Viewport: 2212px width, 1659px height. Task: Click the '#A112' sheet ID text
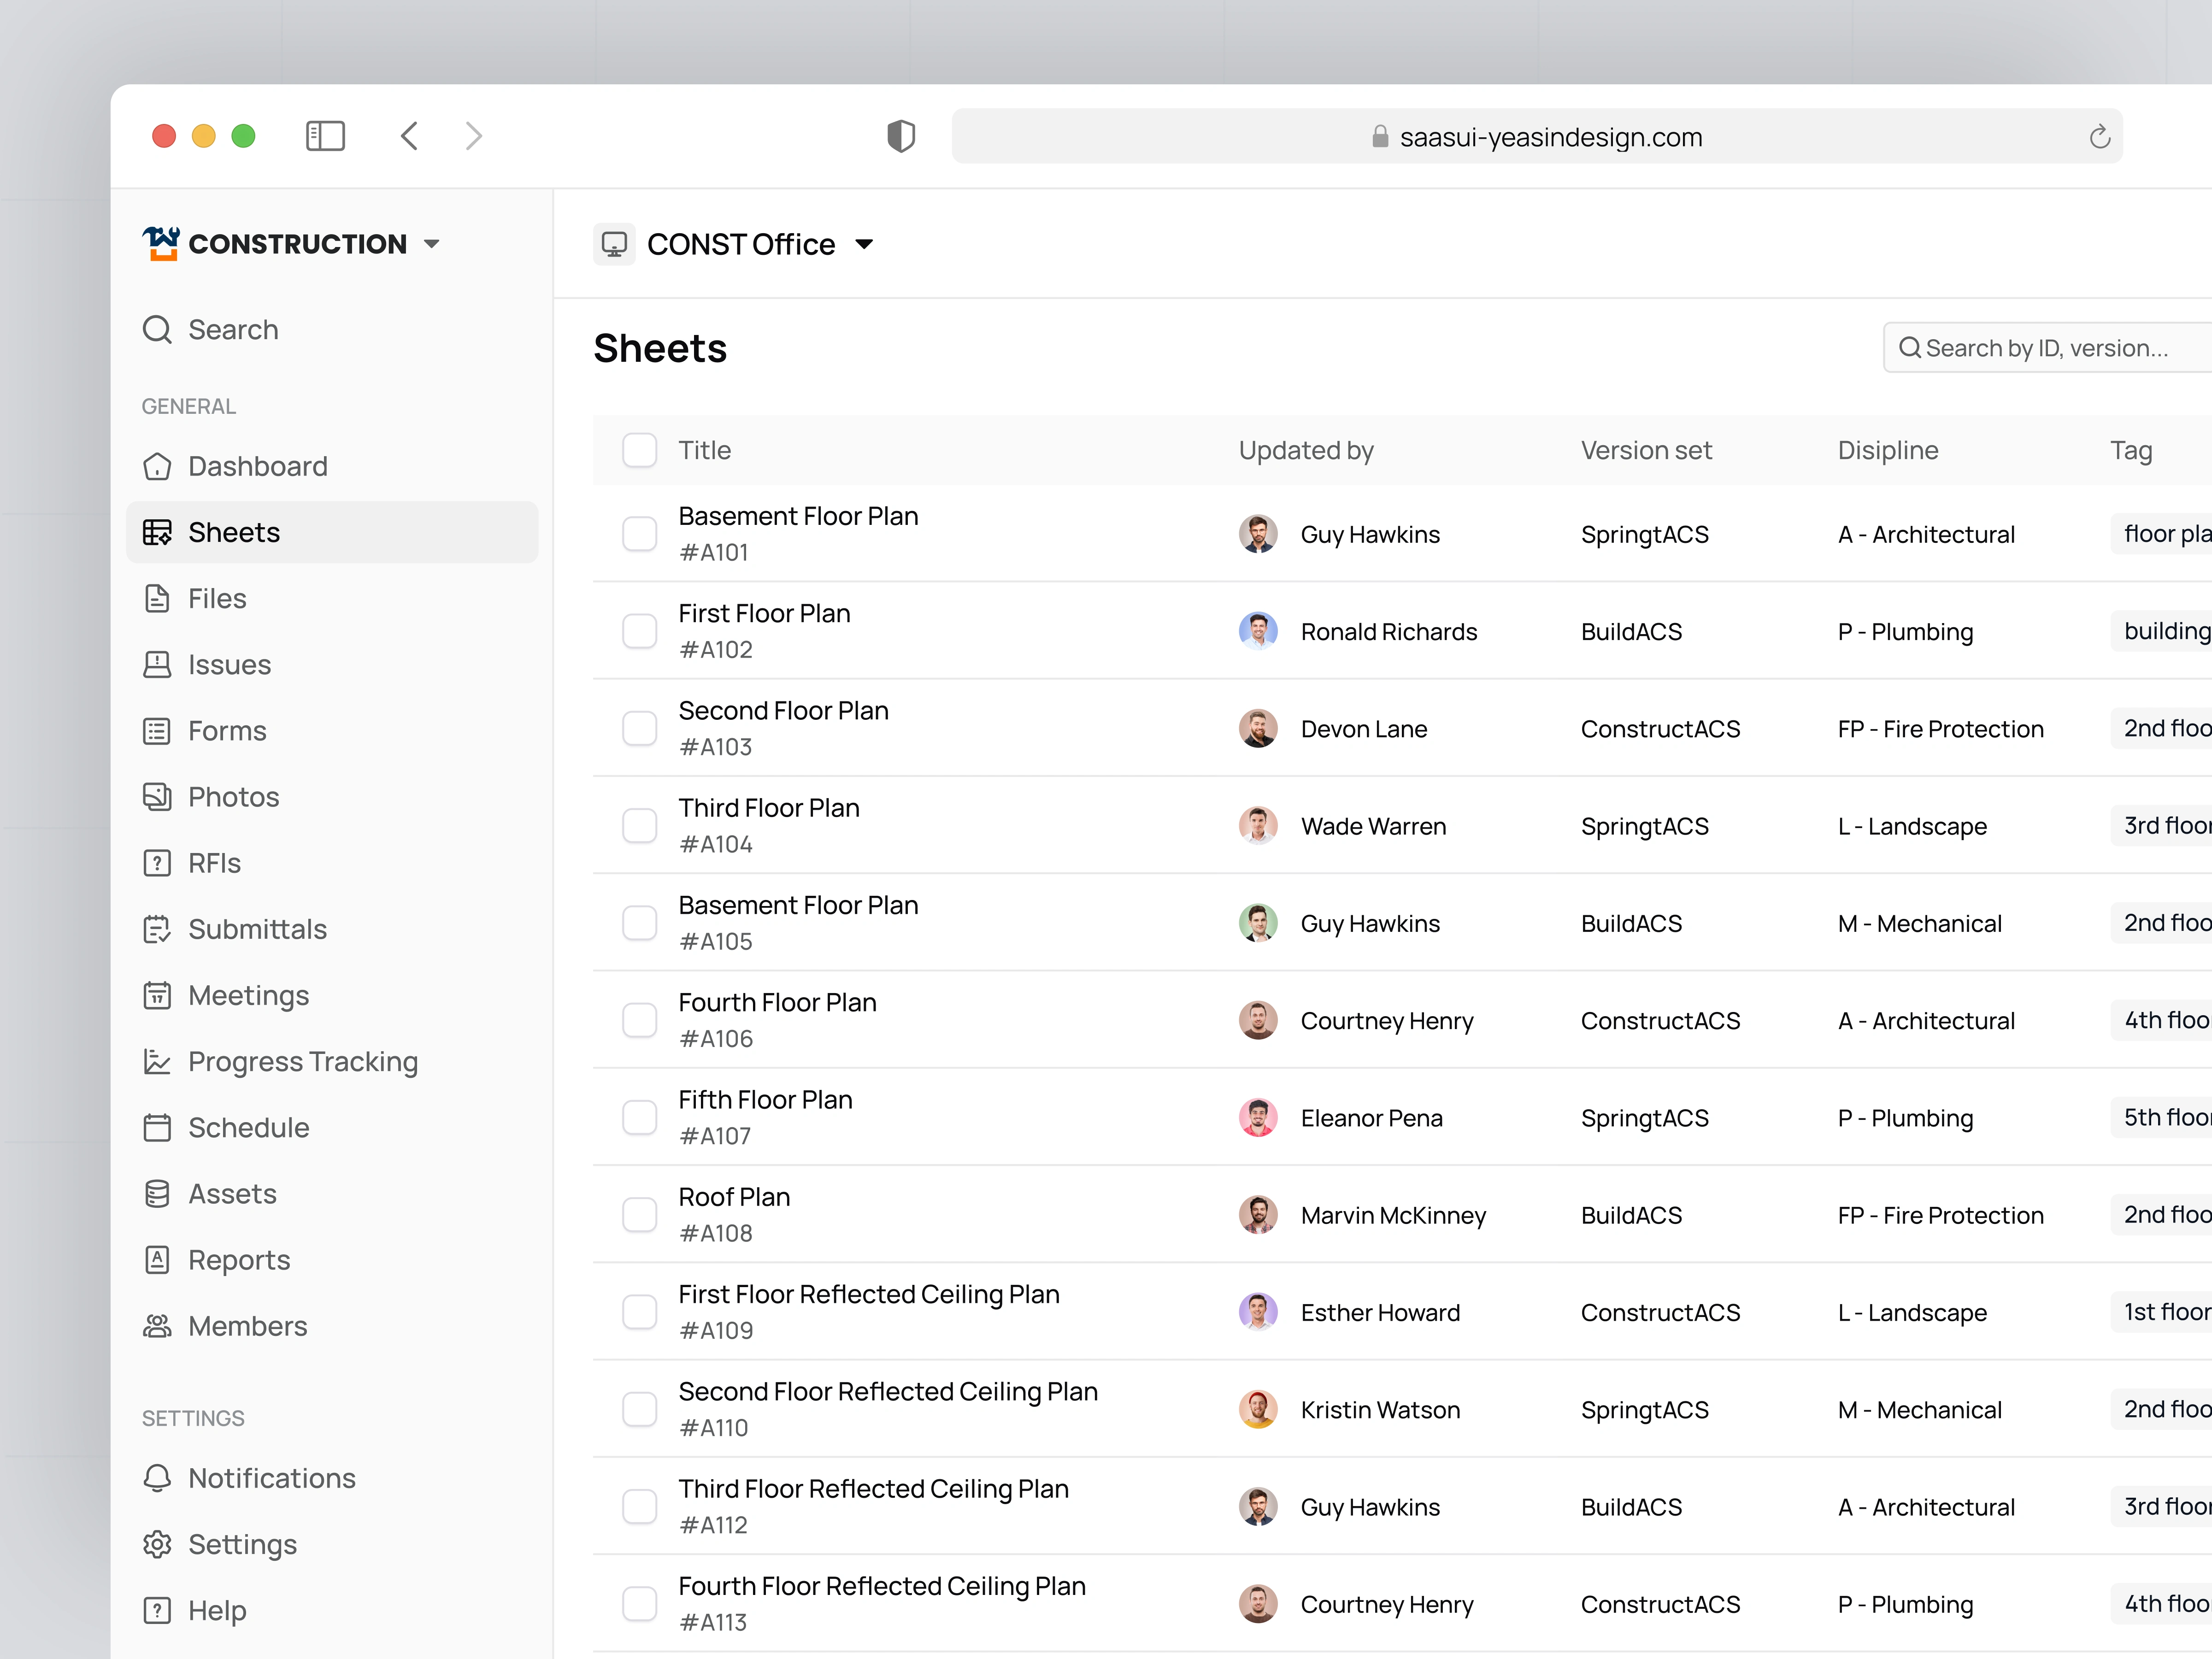coord(713,1525)
